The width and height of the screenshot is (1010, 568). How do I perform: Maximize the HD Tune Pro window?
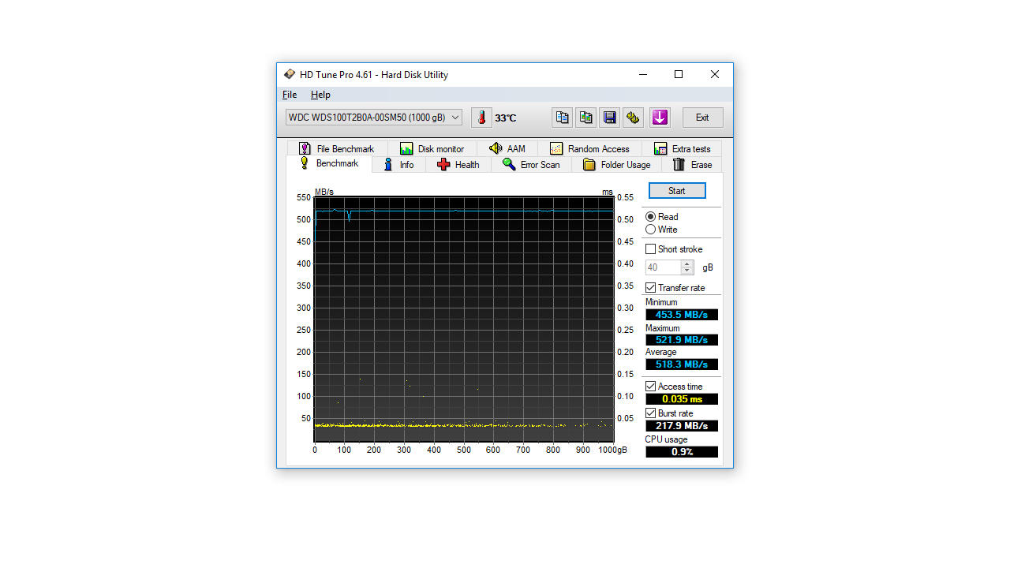(x=679, y=74)
